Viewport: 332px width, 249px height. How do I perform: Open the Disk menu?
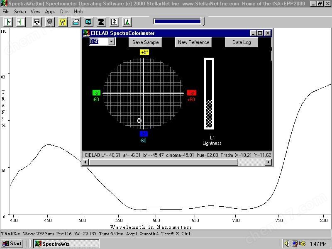[x=64, y=12]
